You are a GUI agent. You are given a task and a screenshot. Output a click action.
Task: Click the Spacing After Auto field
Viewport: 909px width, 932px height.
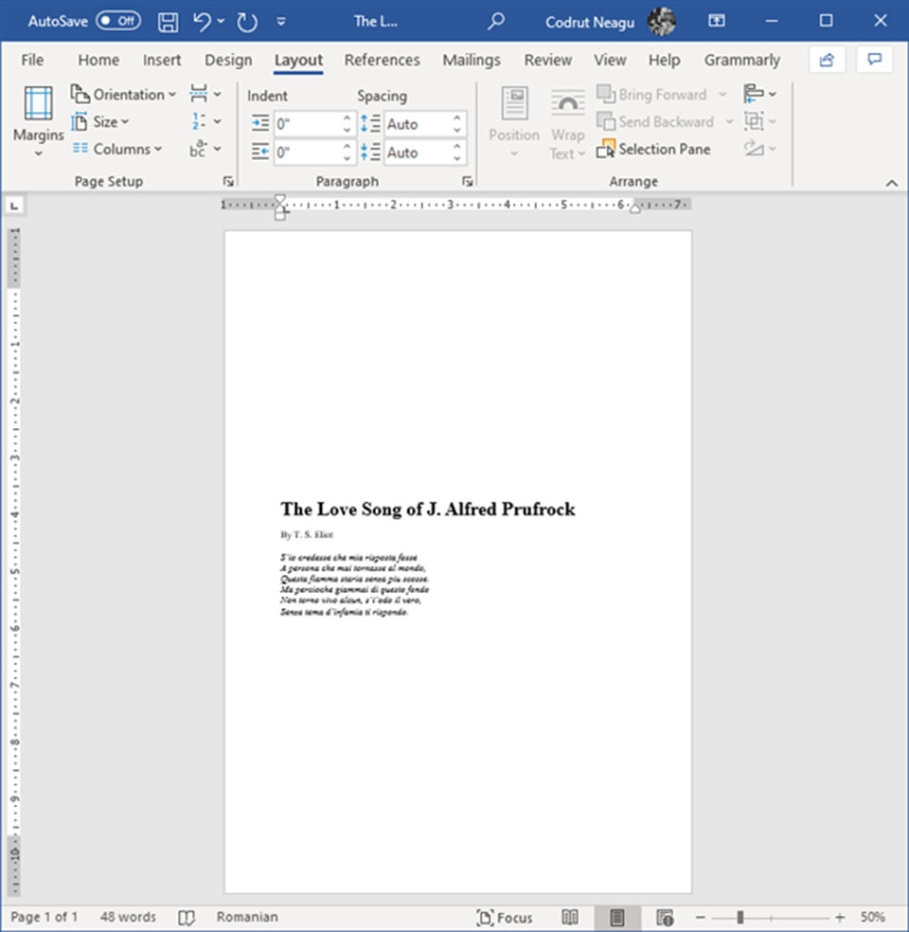point(419,152)
